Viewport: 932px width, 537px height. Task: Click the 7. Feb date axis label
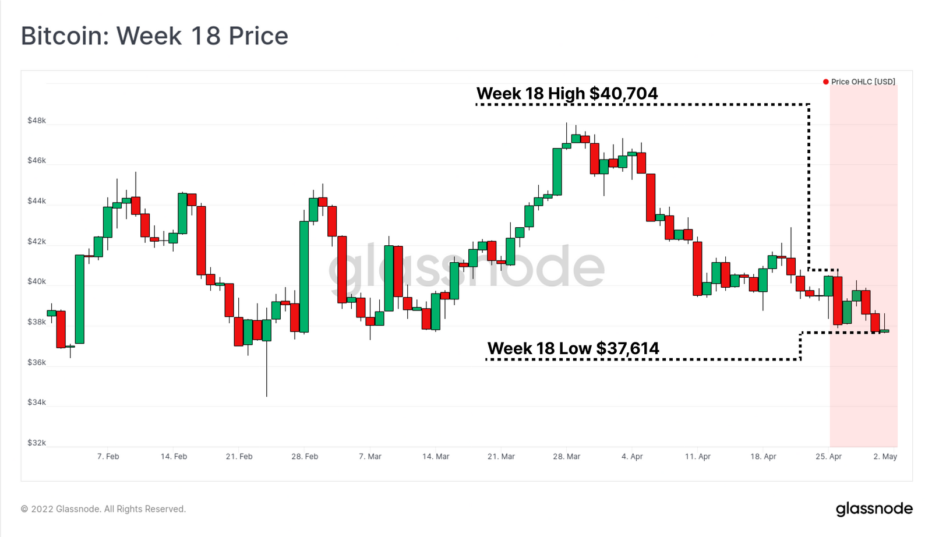click(108, 457)
